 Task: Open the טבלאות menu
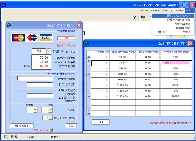pos(168,10)
